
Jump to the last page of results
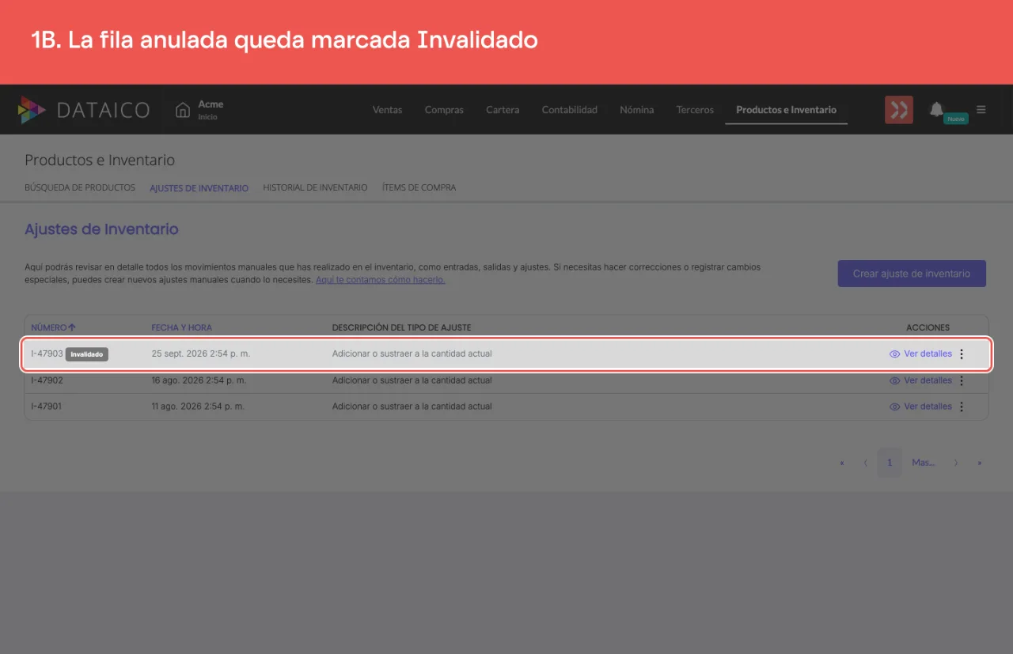coord(980,463)
